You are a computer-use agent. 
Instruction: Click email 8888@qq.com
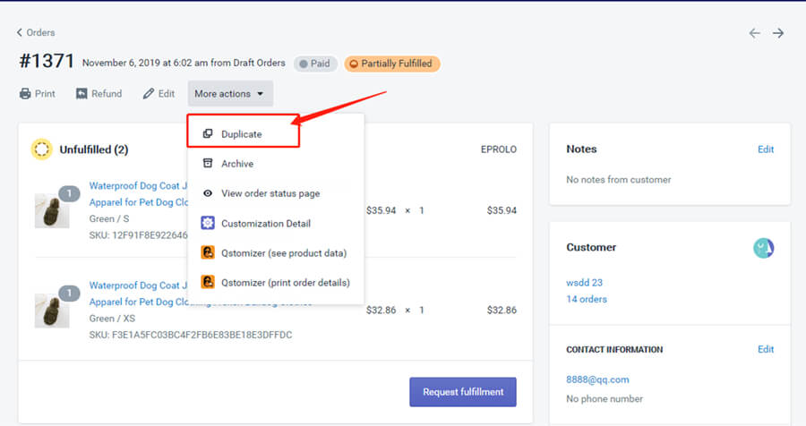597,379
